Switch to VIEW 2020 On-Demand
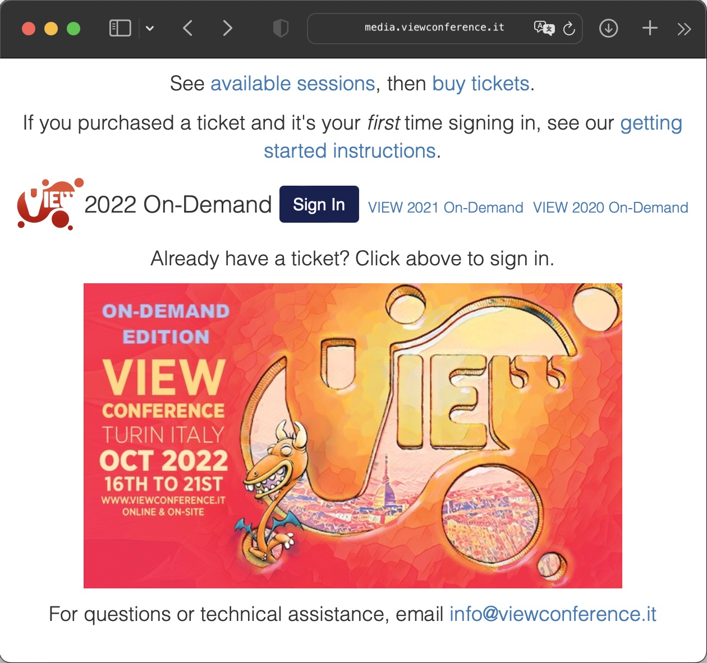The width and height of the screenshot is (707, 663). (x=610, y=208)
